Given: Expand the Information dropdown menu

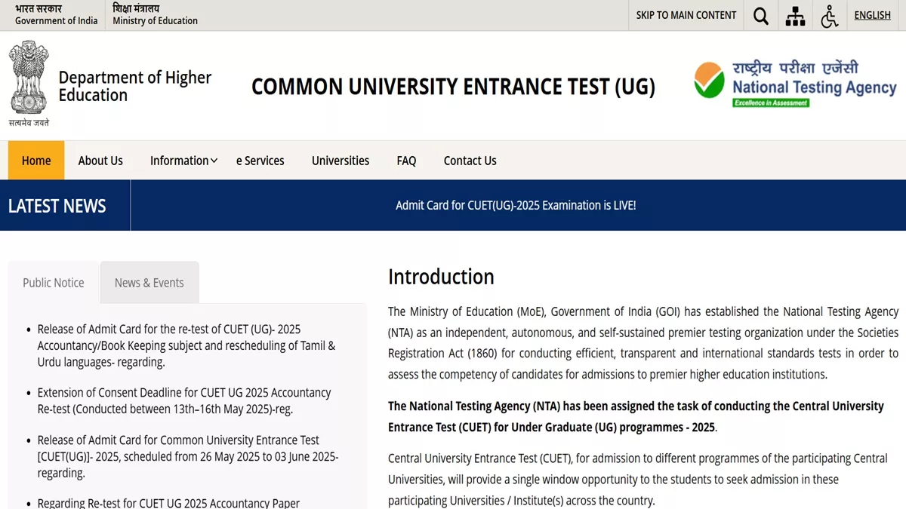Looking at the screenshot, I should click(183, 161).
